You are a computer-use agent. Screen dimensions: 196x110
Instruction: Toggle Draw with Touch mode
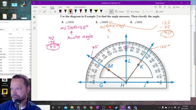(x=111, y=12)
